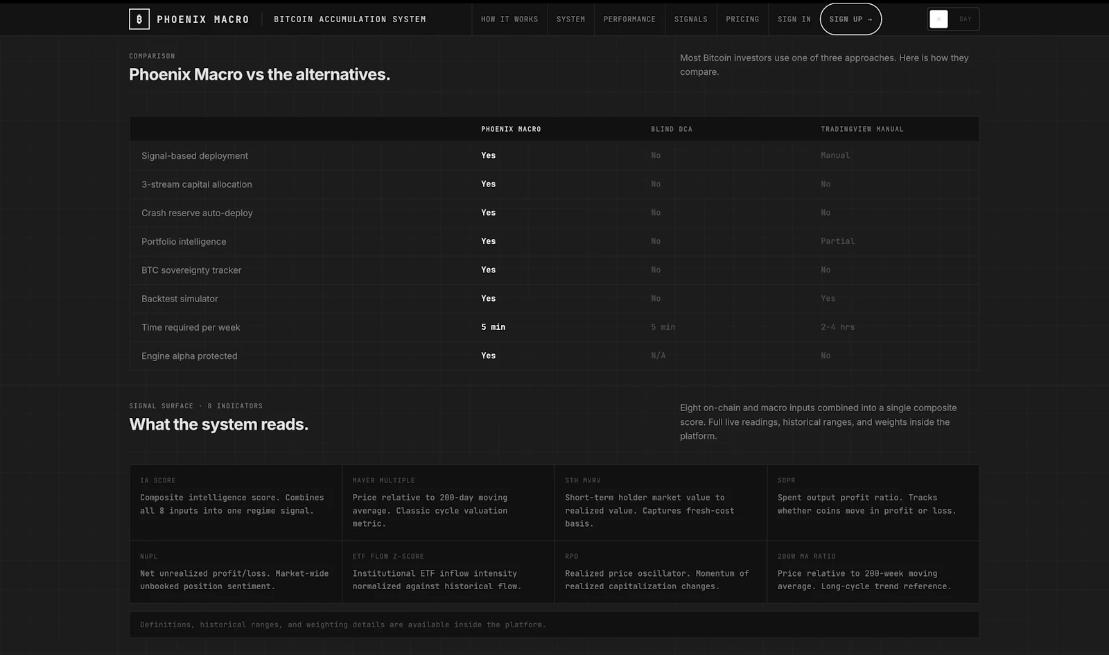This screenshot has height=655, width=1109.
Task: Click the '2-4 hrs' cell
Action: coord(837,327)
